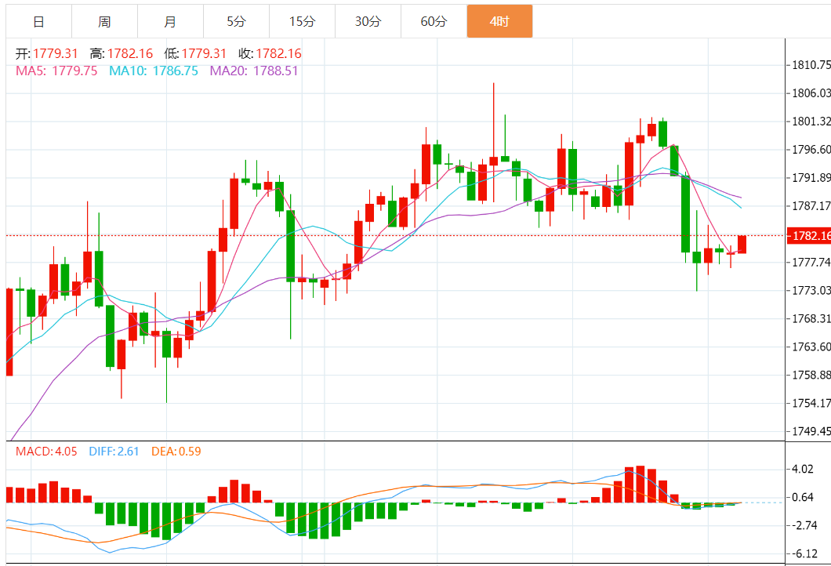This screenshot has height=566, width=831.
Task: Click the red current price label 1782.16
Action: [x=809, y=236]
